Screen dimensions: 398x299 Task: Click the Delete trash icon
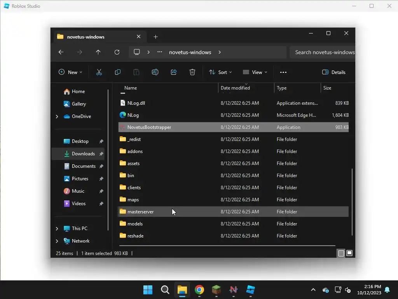click(192, 72)
